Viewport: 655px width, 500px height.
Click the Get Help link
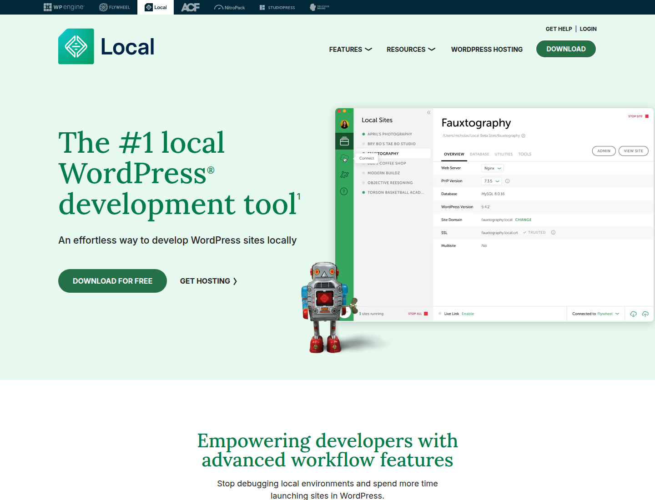(559, 29)
